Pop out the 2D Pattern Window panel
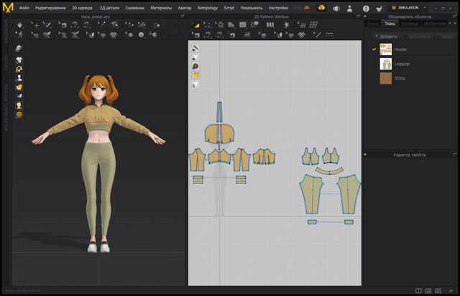This screenshot has width=460, height=296. (358, 16)
